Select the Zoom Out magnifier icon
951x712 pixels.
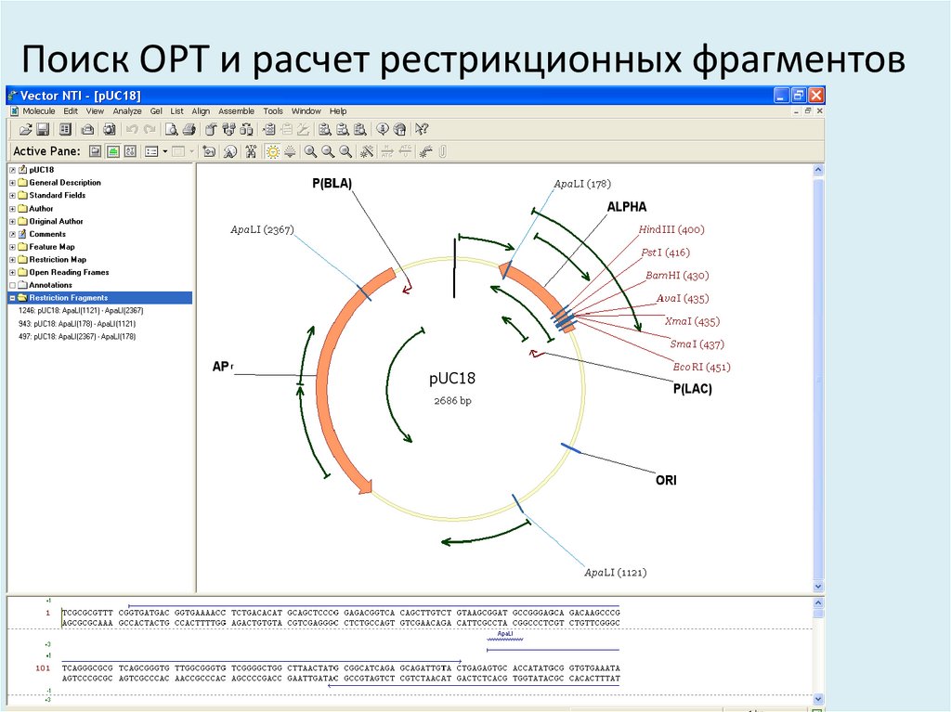[x=328, y=150]
